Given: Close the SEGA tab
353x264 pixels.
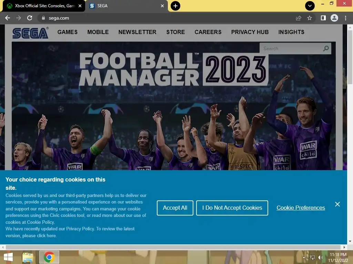Looking at the screenshot, I should coord(162,6).
